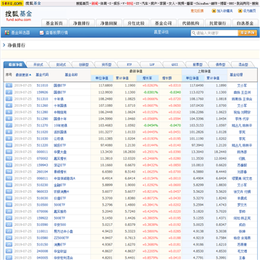Click the 加入收藏夹 icon
The height and width of the screenshot is (260, 260).
pos(214,11)
